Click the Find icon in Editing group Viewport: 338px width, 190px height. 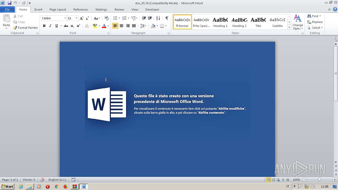tap(309, 16)
